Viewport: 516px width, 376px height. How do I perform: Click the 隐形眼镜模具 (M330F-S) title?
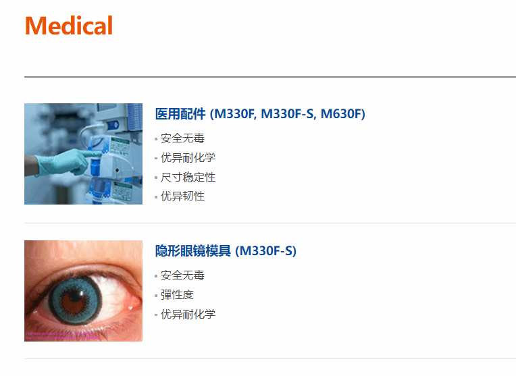(x=226, y=250)
